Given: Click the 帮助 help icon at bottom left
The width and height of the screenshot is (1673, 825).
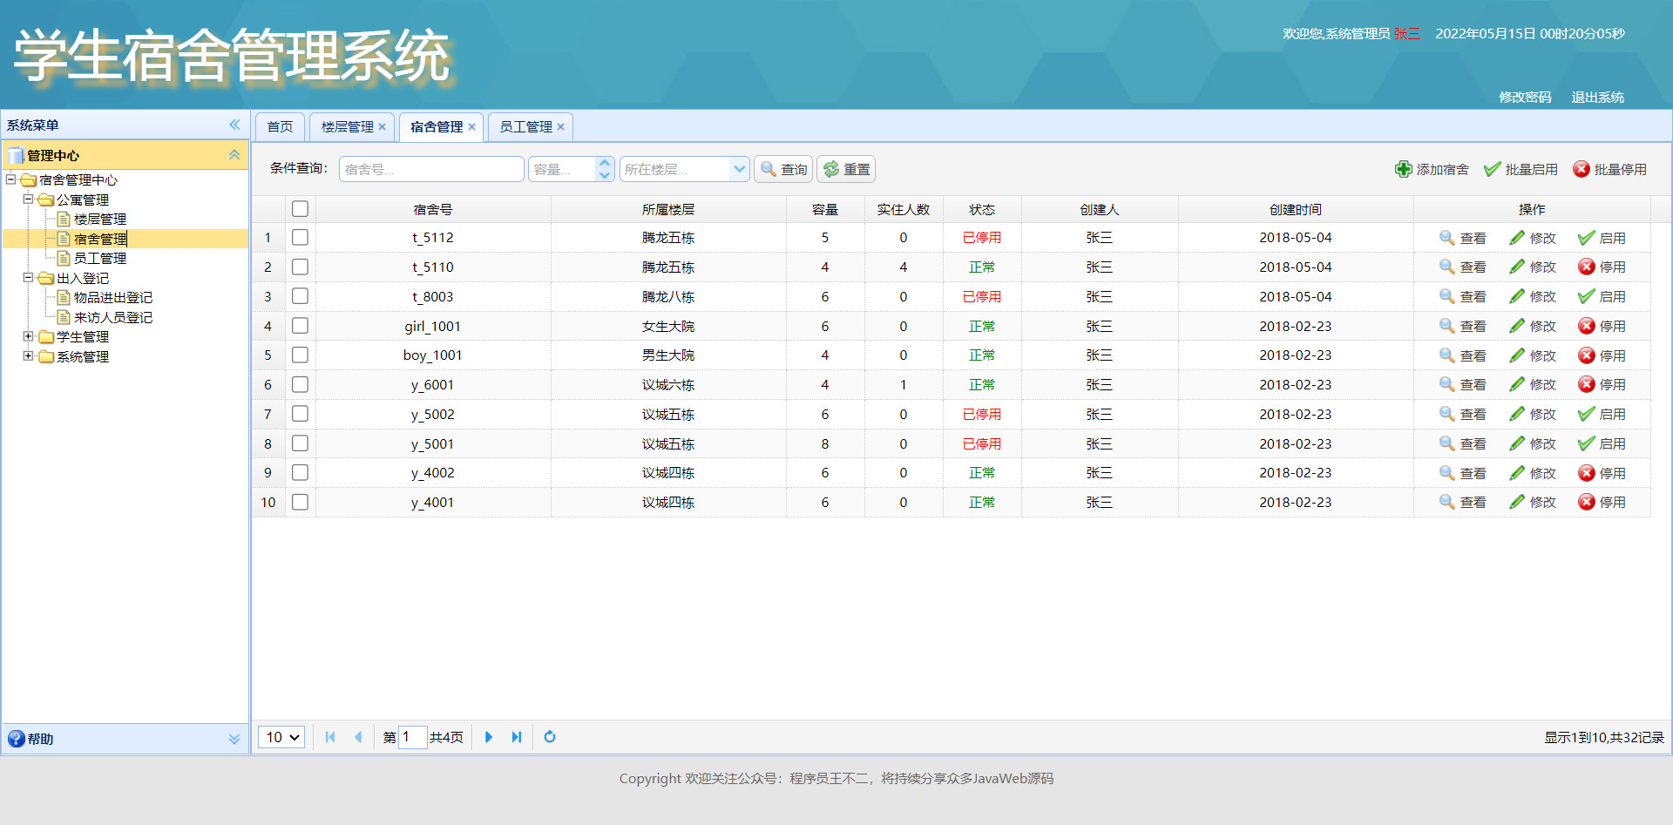Looking at the screenshot, I should [x=17, y=739].
